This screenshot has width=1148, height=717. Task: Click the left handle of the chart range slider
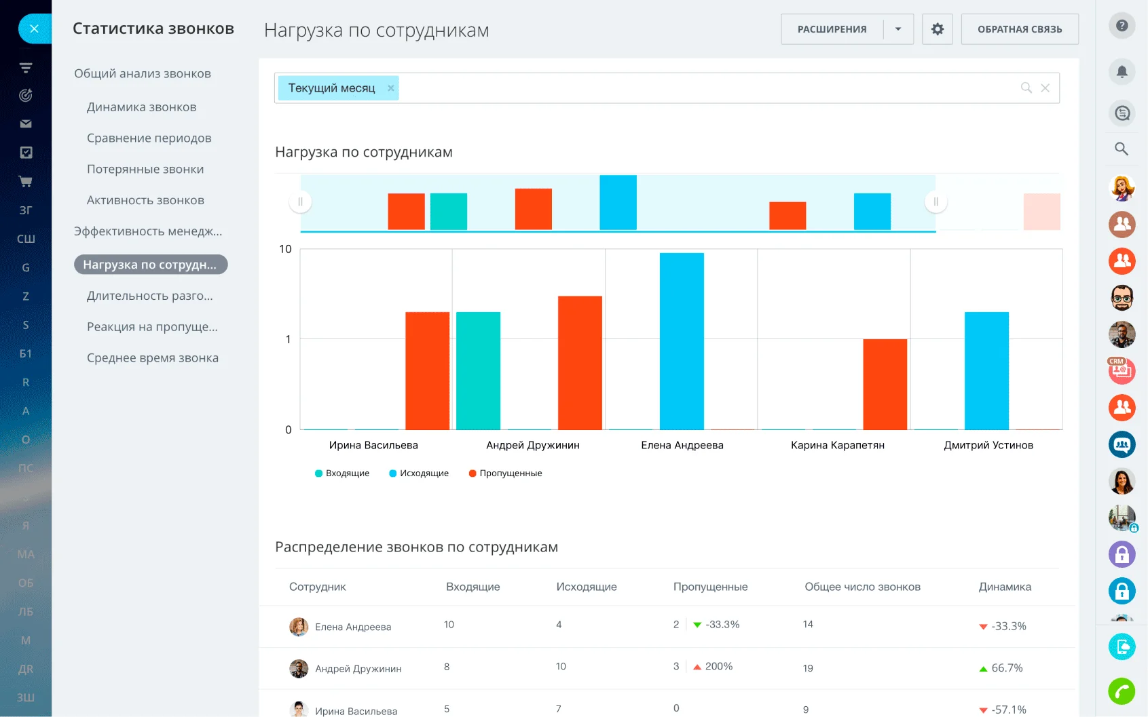(301, 201)
